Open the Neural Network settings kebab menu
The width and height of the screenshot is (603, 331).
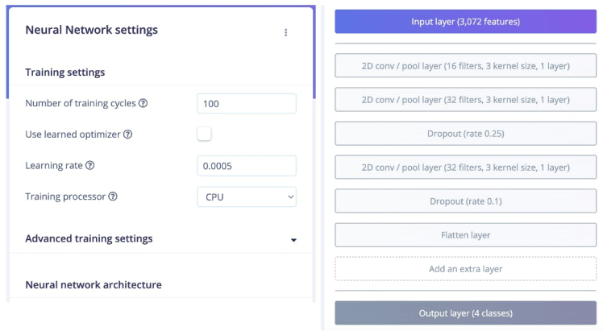tap(285, 32)
